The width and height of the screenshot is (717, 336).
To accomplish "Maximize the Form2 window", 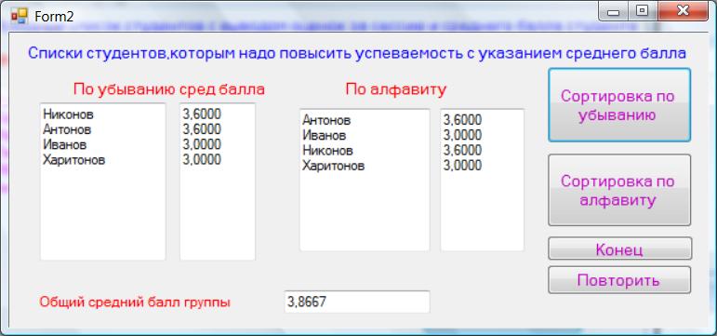I will pos(643,11).
